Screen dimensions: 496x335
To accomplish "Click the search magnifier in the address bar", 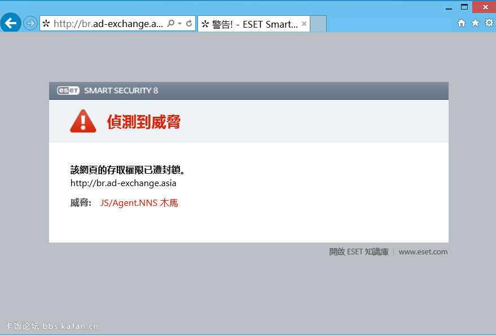I will point(170,23).
